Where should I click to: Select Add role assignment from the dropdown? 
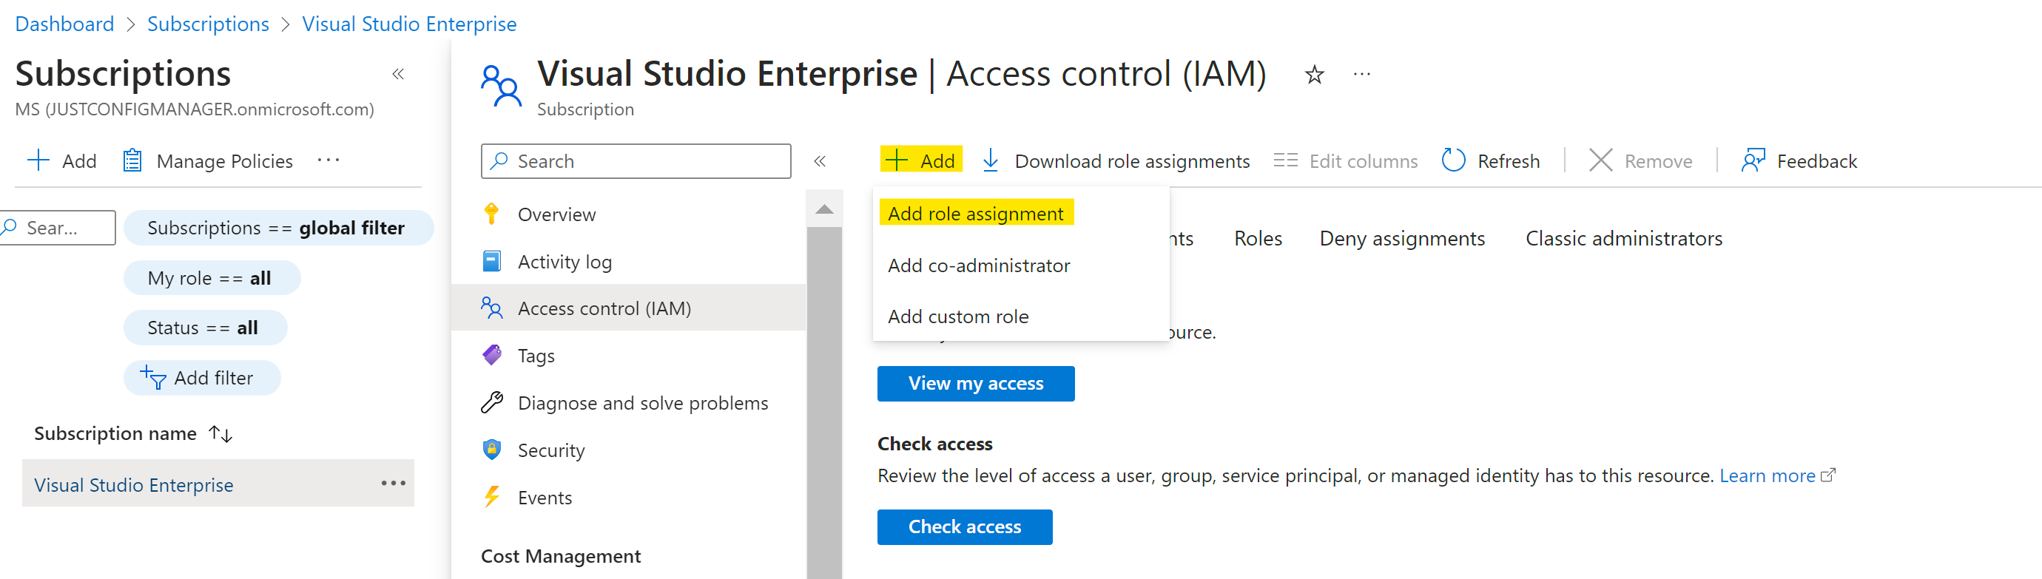click(976, 212)
